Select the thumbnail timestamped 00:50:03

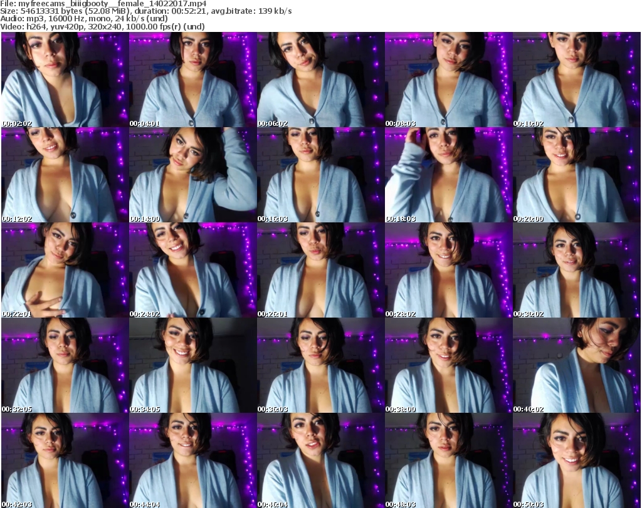(x=577, y=460)
